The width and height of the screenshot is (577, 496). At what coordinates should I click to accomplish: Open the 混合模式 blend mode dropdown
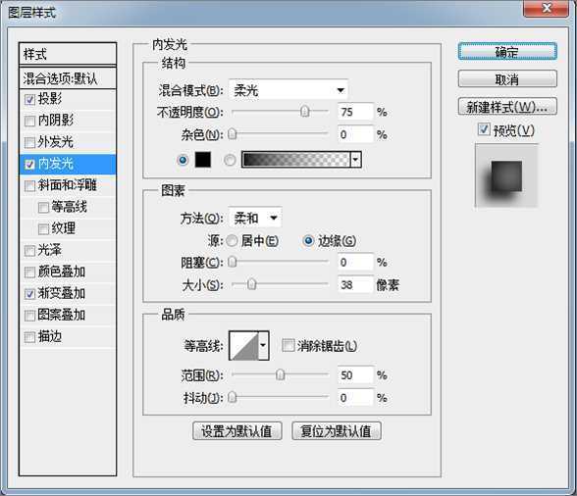288,90
